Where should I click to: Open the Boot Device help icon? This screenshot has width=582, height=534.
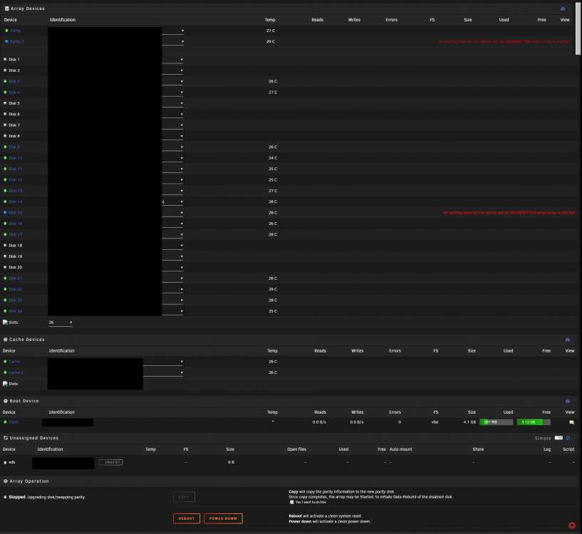(x=568, y=401)
